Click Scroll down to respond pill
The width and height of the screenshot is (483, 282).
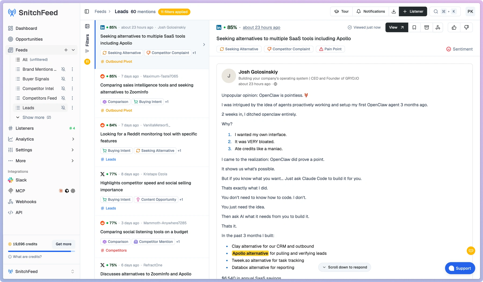(345, 267)
